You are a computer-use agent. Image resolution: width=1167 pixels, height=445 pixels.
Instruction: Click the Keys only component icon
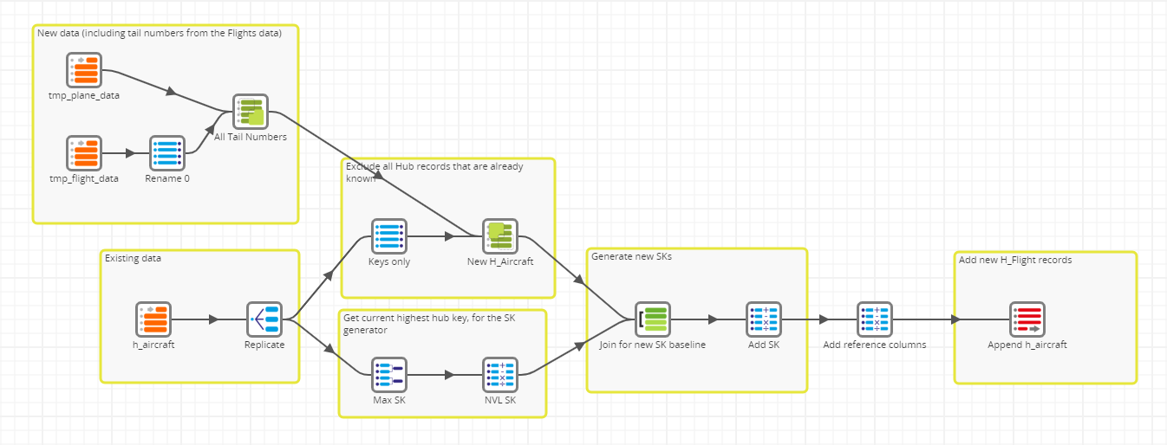coord(389,236)
